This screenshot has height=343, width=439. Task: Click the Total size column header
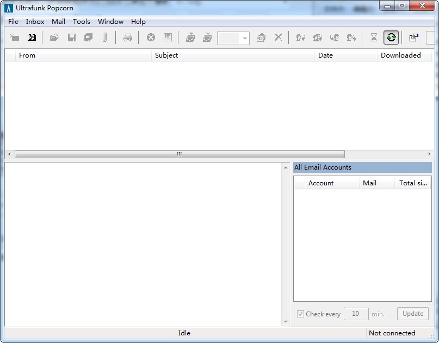(413, 183)
